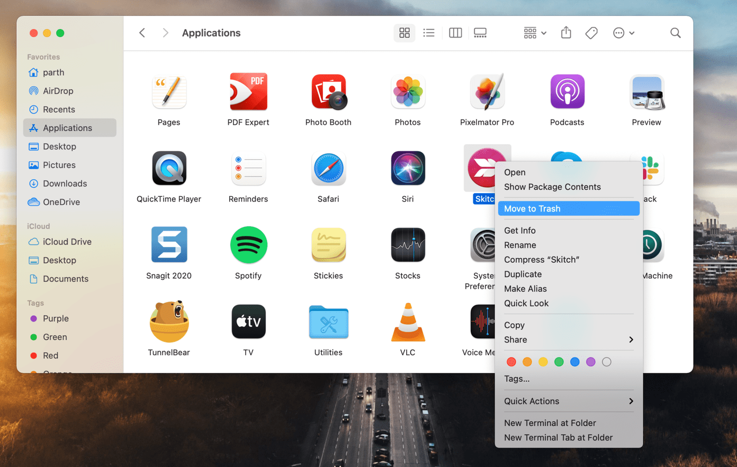
Task: Select the Photo Booth app icon
Action: coord(328,92)
